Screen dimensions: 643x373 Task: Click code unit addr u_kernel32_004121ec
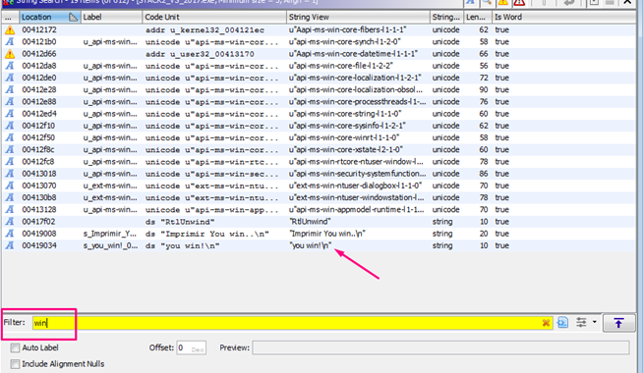click(205, 30)
